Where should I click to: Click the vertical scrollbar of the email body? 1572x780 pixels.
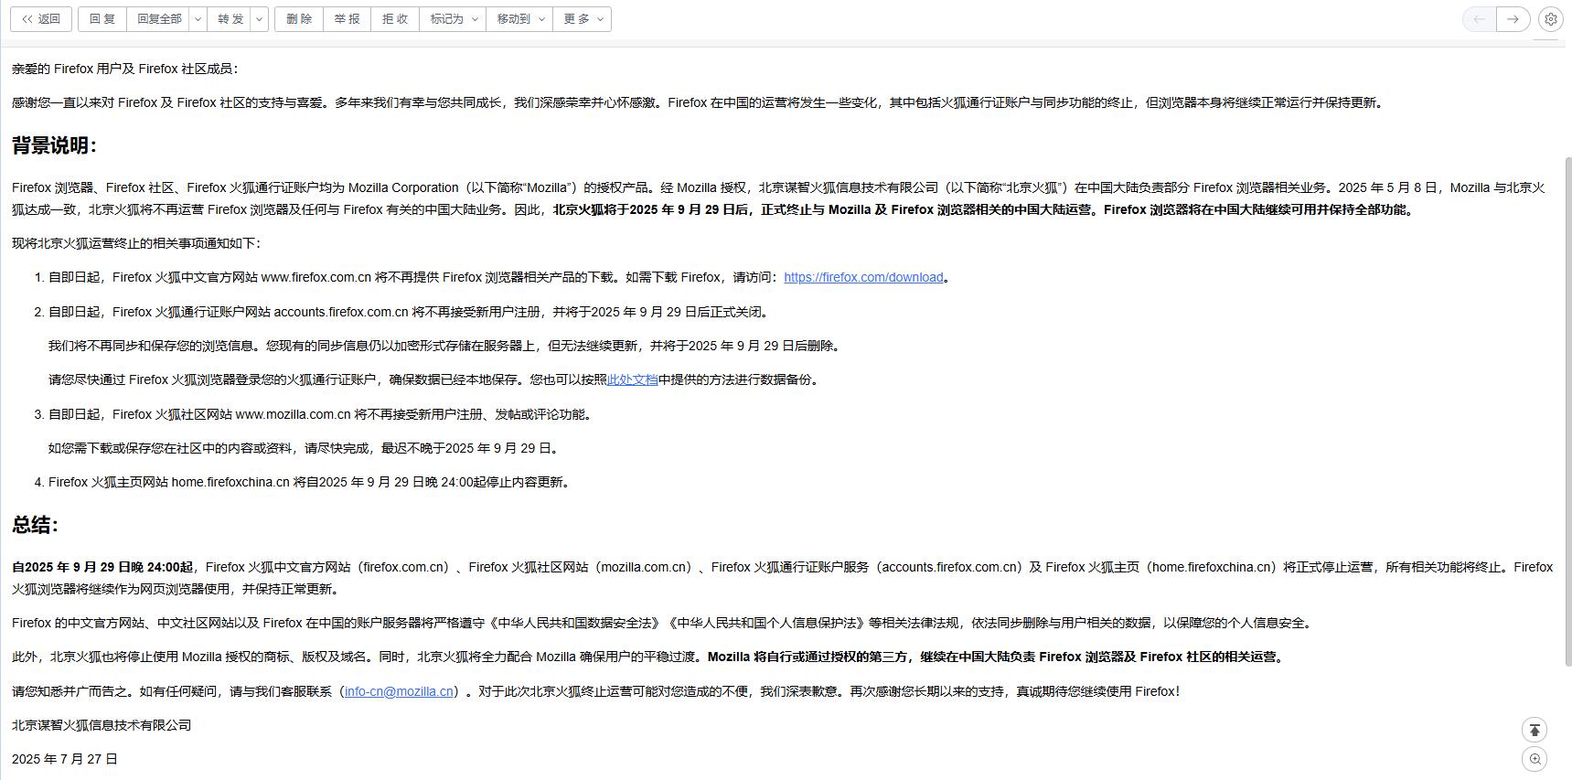point(1567,411)
